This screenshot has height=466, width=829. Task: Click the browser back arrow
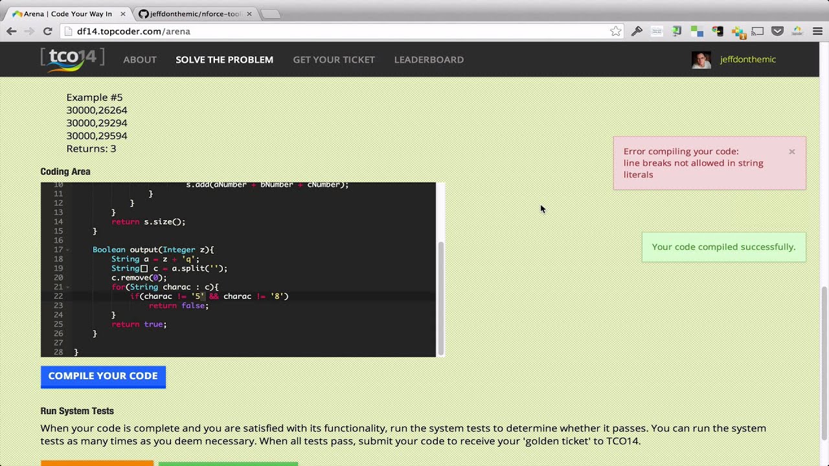(x=12, y=31)
